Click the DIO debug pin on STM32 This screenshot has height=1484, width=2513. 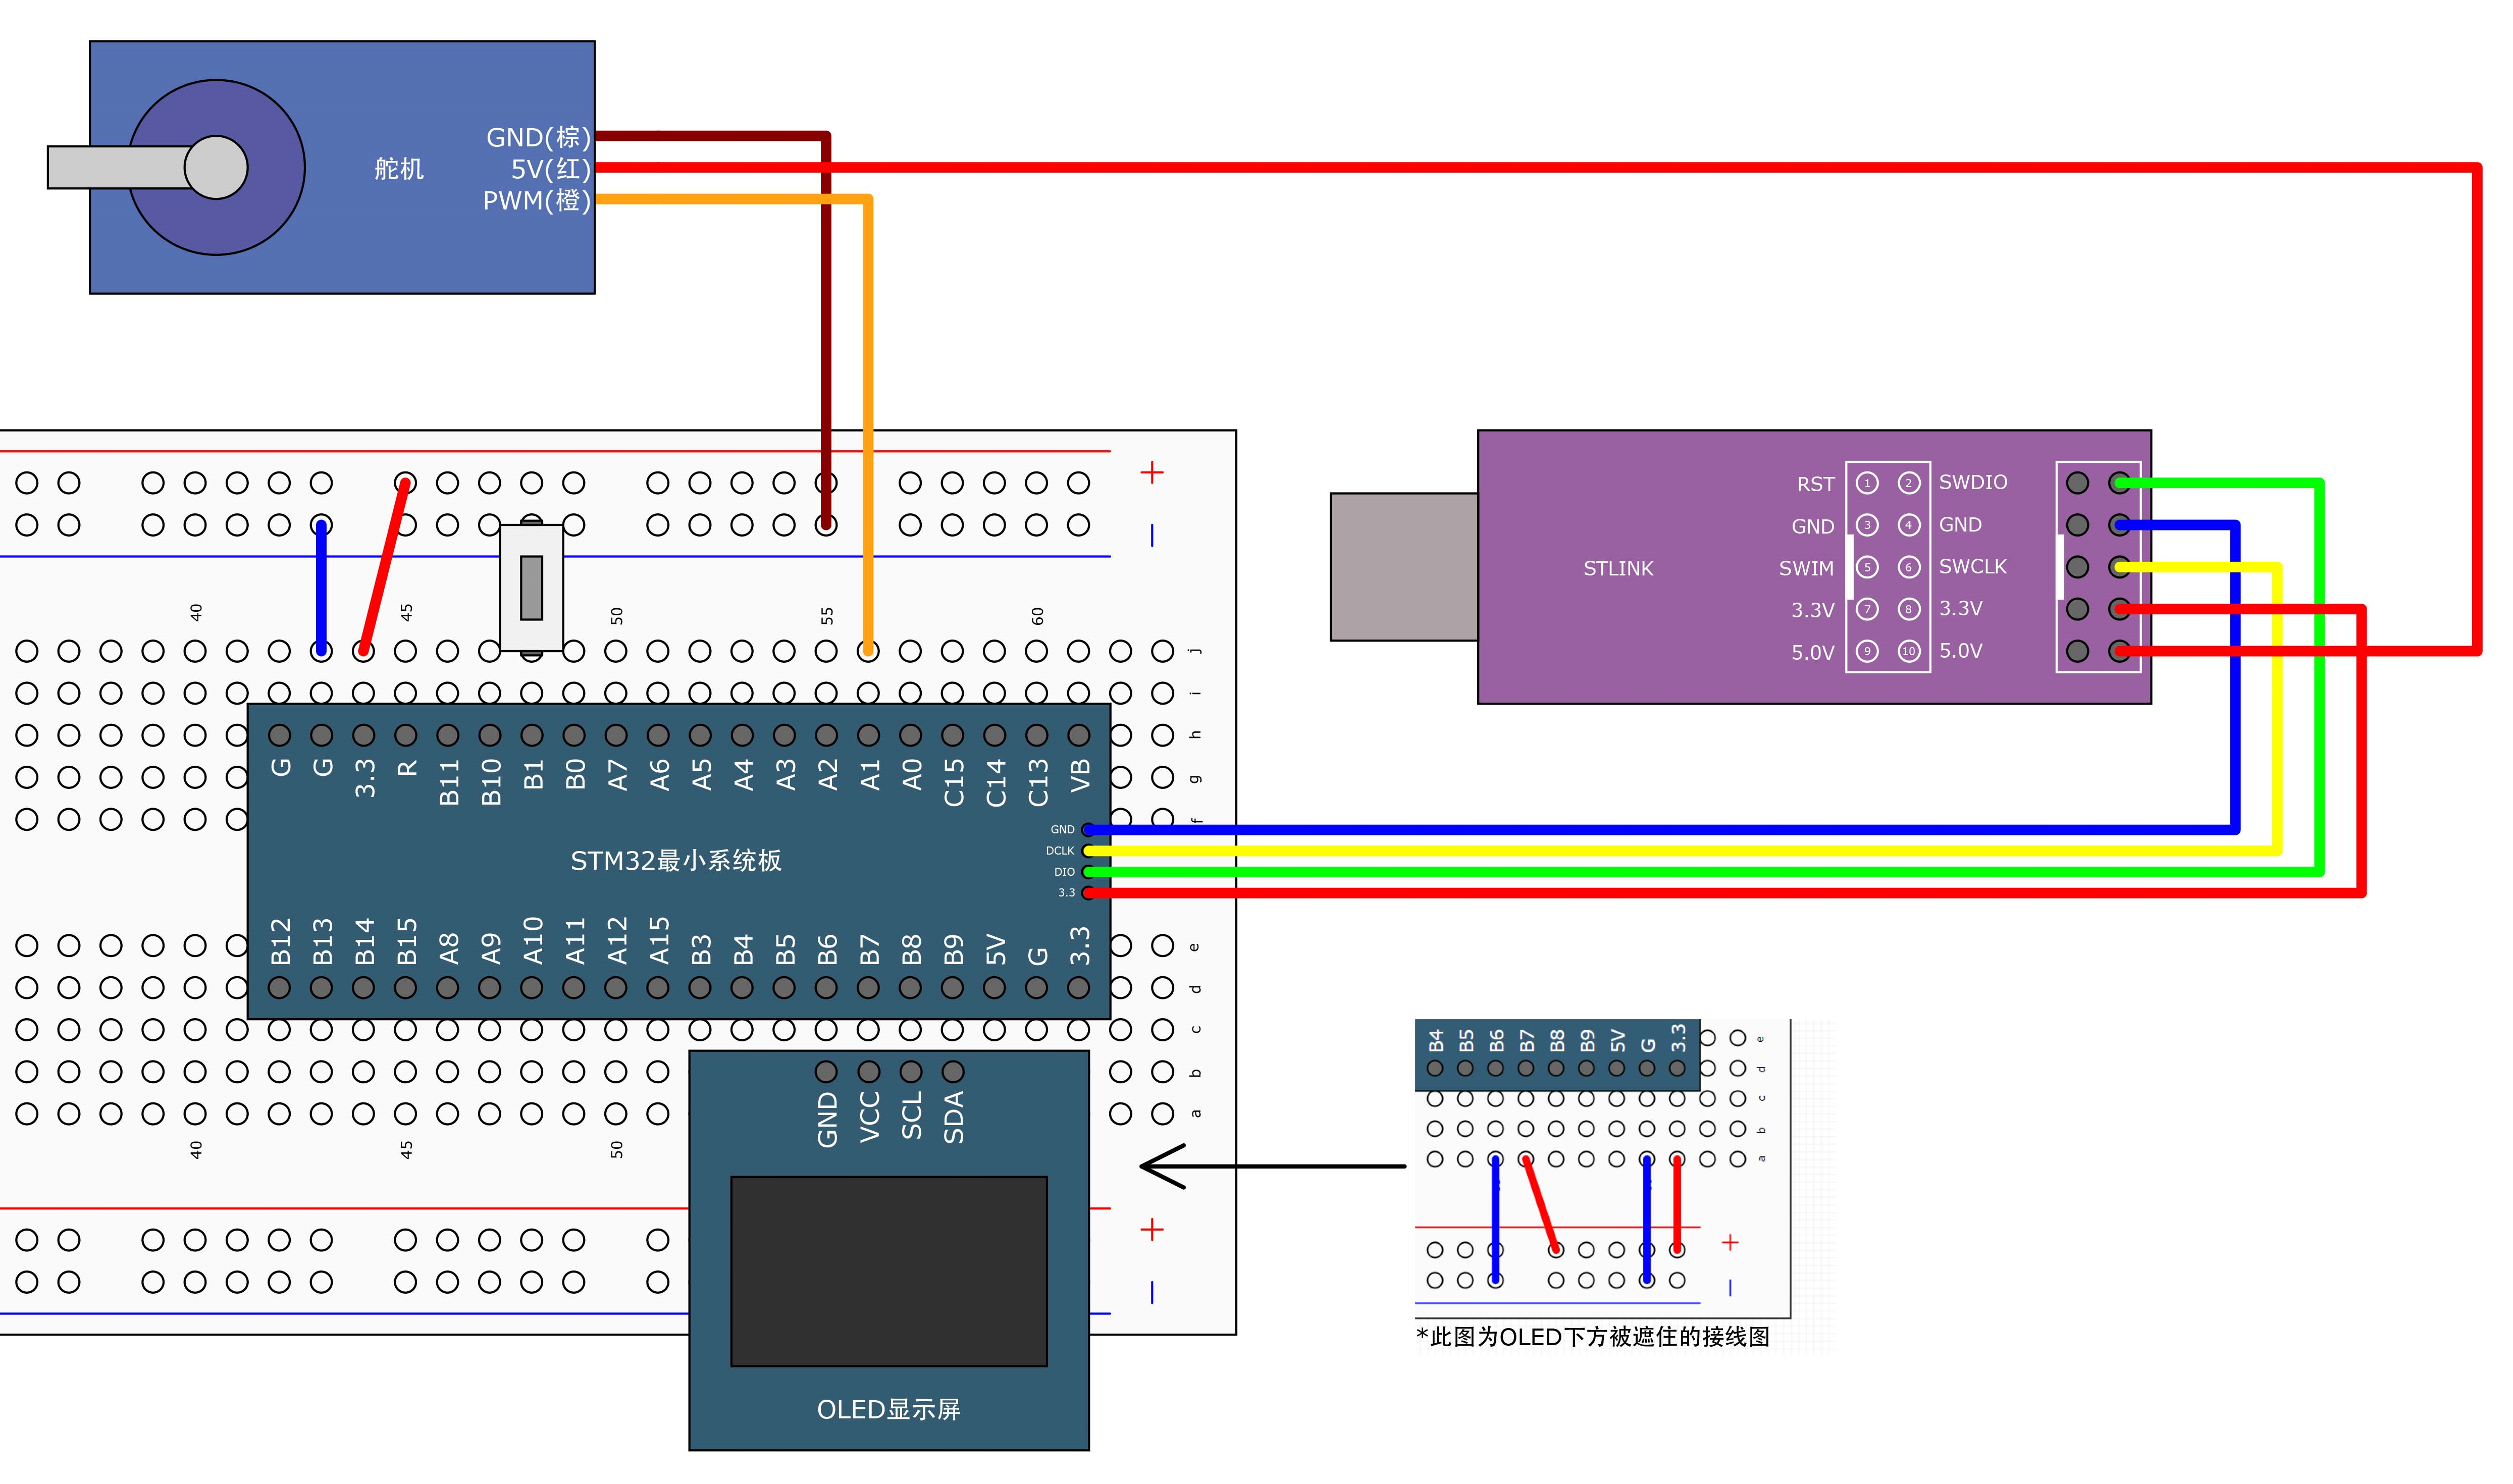coord(1088,872)
